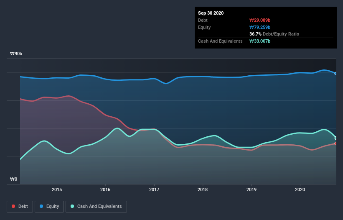Click the ₩79.259b equity value
The image size is (343, 220).
coord(260,27)
